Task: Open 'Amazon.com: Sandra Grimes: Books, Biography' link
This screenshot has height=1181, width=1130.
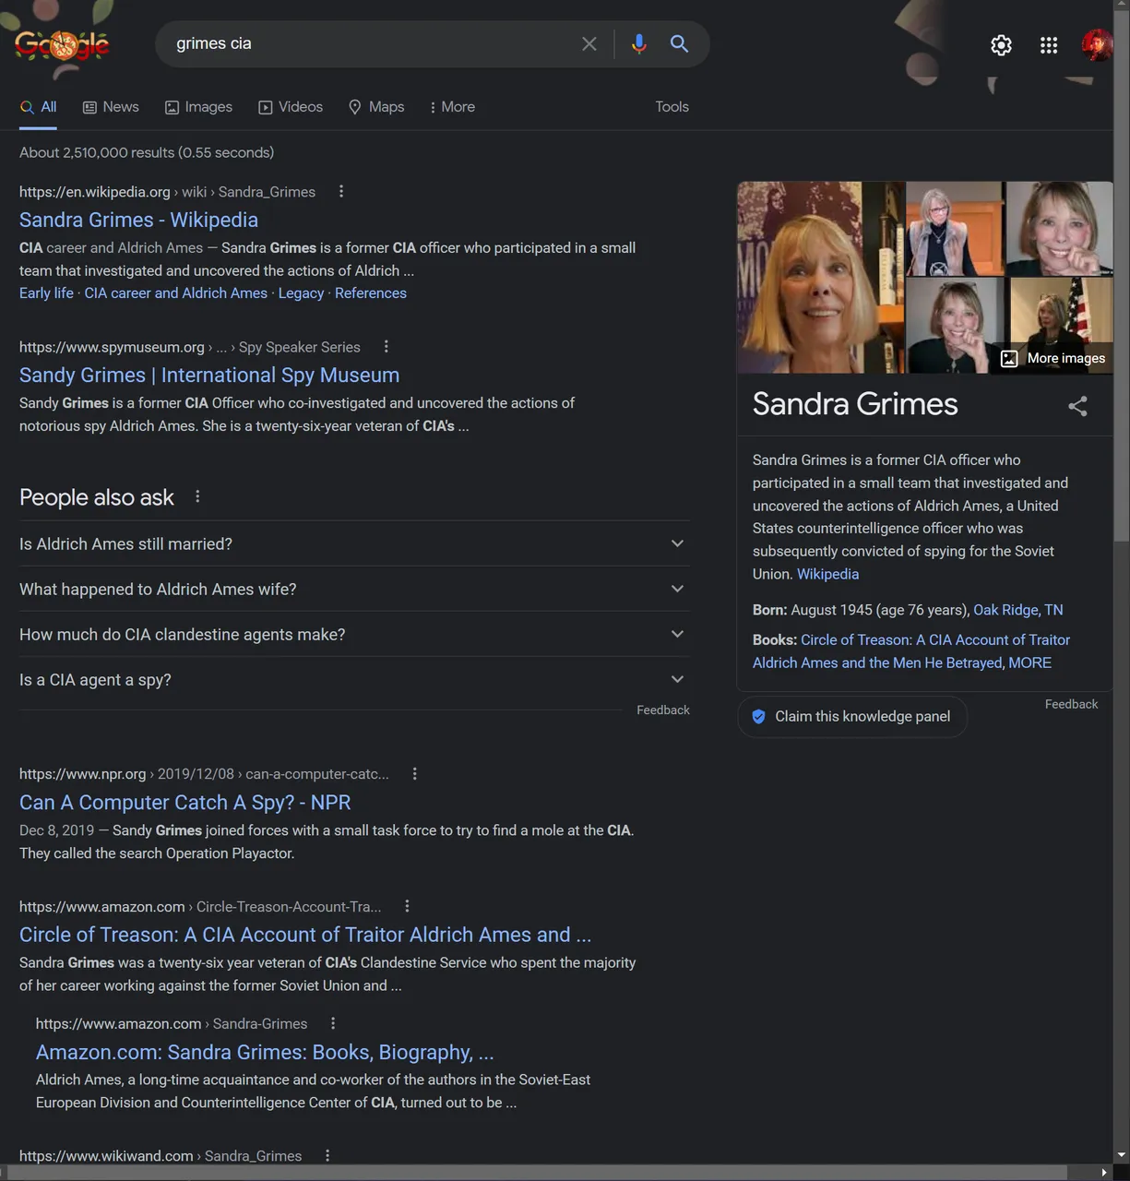Action: (x=265, y=1052)
